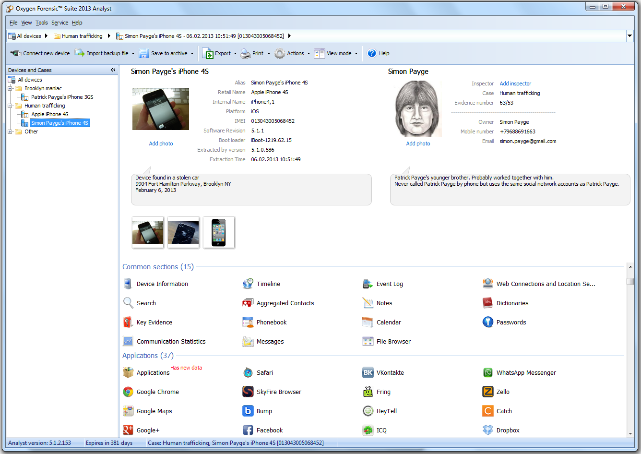
Task: Open the Messages section
Action: pos(263,342)
